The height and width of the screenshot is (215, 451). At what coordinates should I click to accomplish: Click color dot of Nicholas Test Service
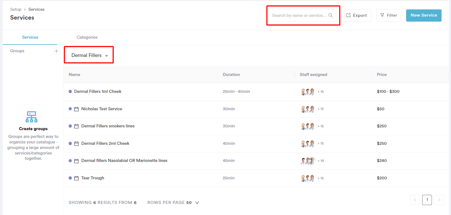click(70, 109)
